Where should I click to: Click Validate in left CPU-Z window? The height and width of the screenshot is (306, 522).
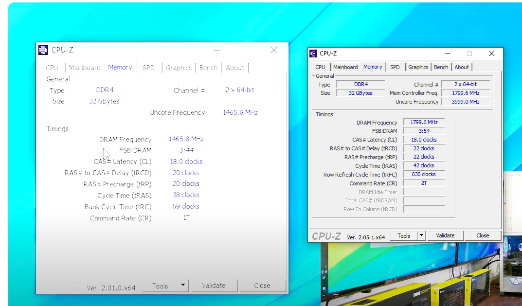(214, 286)
